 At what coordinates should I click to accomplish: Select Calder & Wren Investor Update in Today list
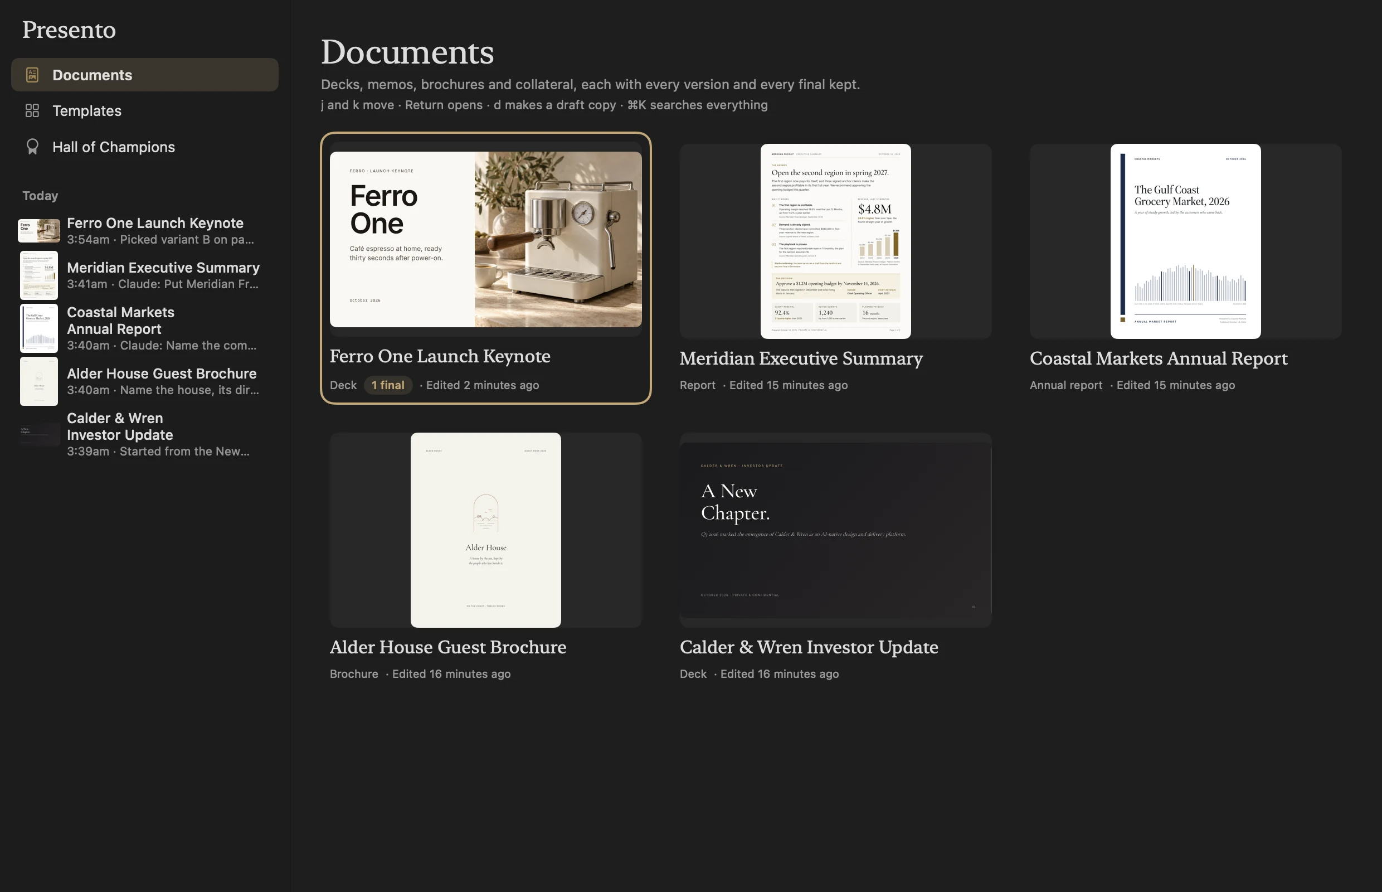[x=145, y=434]
